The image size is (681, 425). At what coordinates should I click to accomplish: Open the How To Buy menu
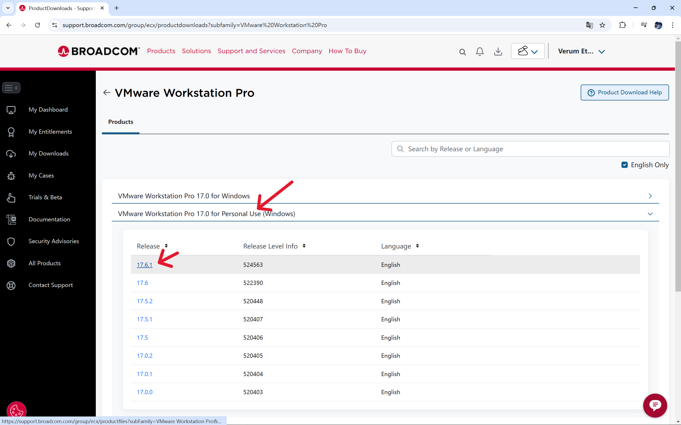pos(347,51)
